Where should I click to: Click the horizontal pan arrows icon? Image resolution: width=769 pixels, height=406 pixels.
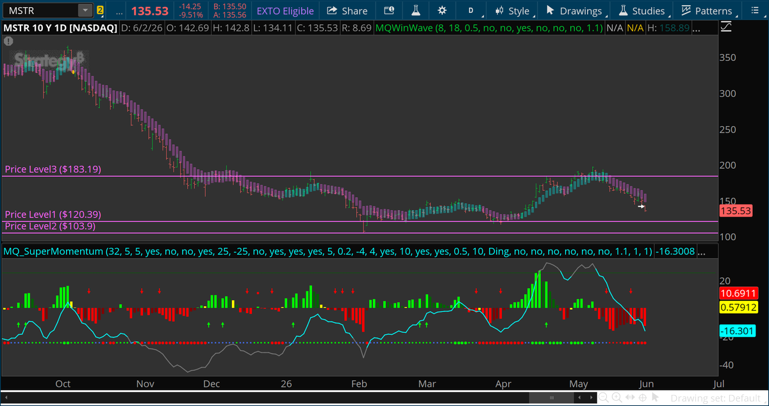(630, 397)
